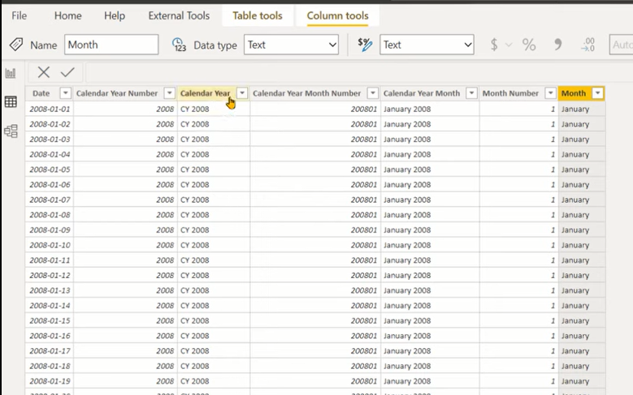
Task: Click into the formula bar
Action: tap(358, 72)
